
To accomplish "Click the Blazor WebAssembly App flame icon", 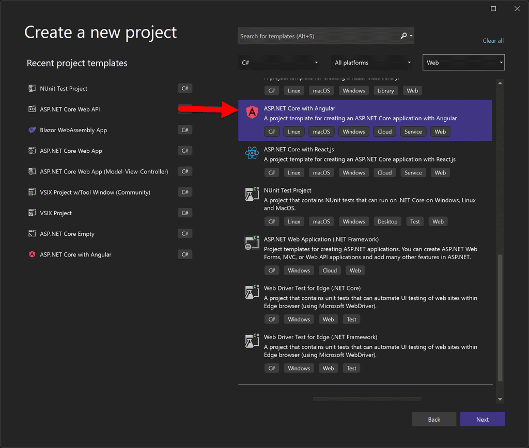I will click(33, 130).
